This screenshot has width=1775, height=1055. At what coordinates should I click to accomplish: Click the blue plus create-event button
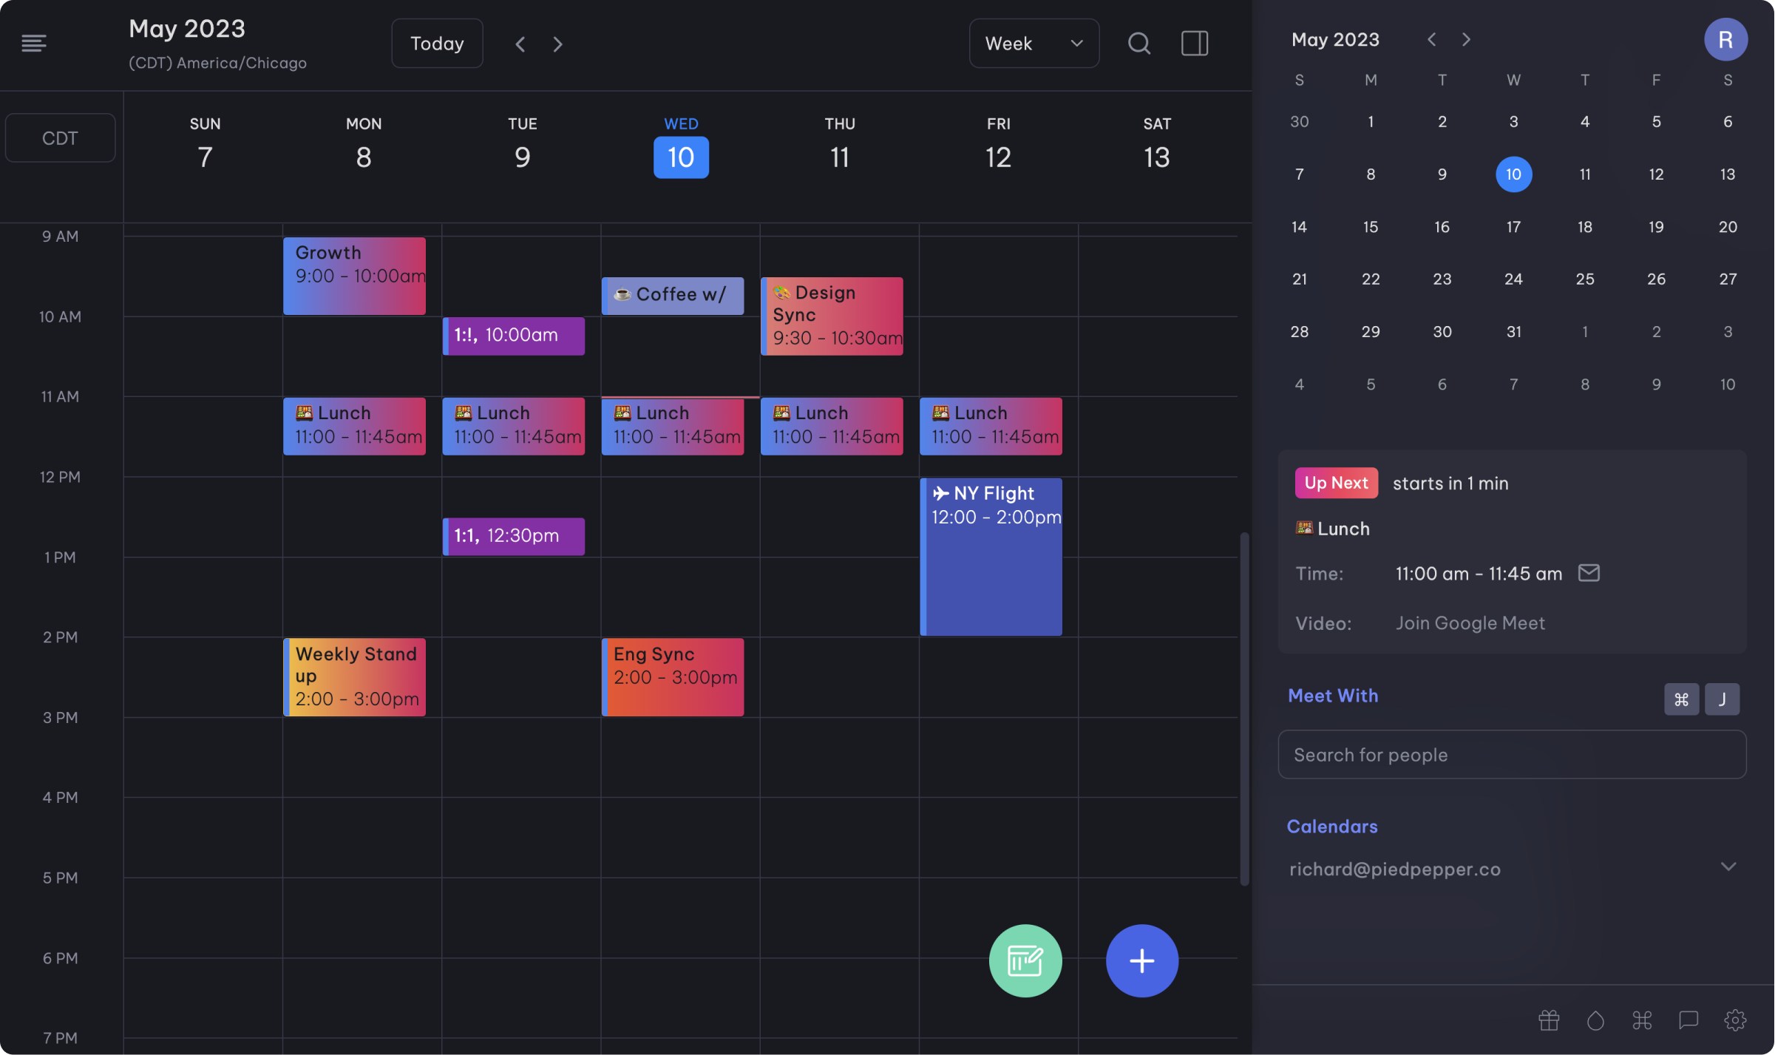(1141, 960)
